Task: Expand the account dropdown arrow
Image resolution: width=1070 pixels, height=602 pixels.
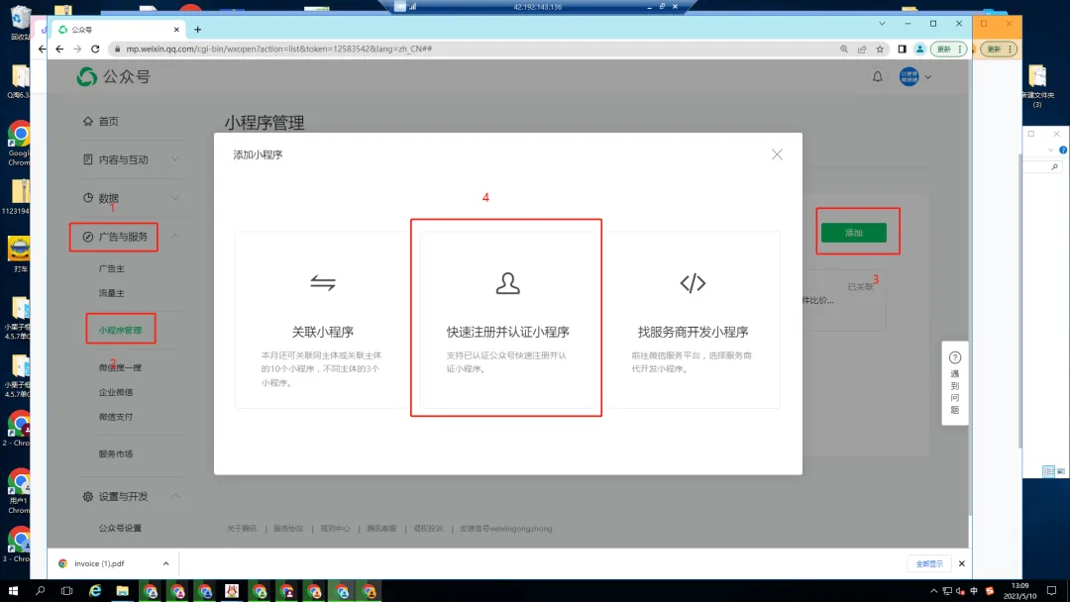Action: point(927,77)
